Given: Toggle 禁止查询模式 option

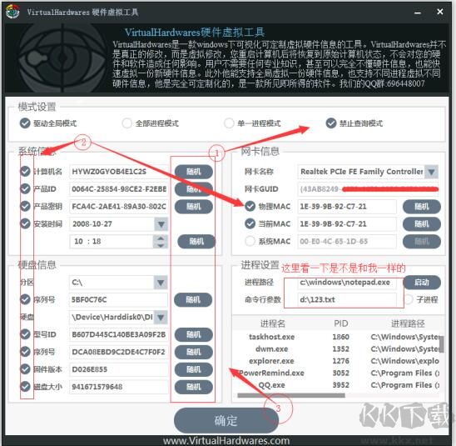Looking at the screenshot, I should point(331,123).
